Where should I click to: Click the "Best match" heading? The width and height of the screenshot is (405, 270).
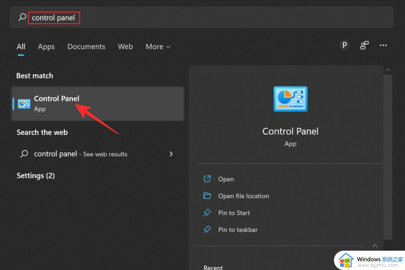34,76
